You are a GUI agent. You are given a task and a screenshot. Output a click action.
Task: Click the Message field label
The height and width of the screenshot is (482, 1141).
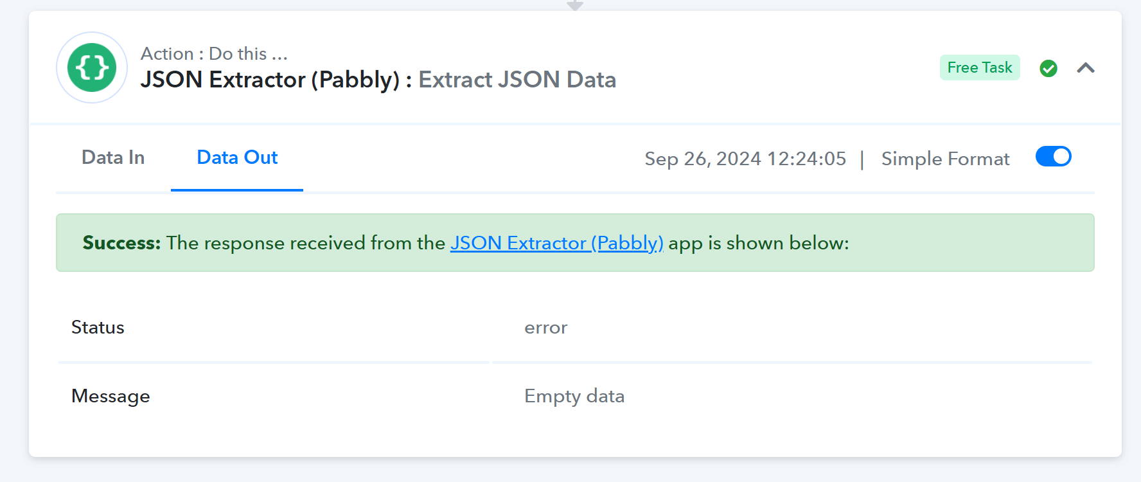point(111,396)
